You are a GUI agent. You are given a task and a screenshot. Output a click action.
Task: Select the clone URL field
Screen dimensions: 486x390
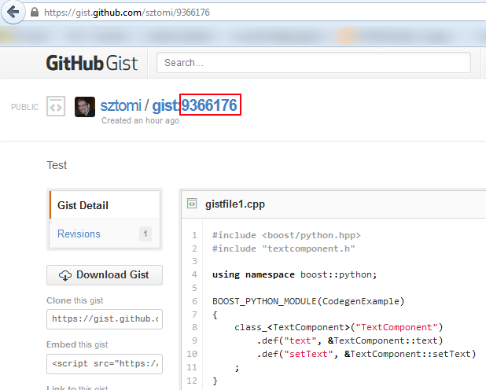105,319
